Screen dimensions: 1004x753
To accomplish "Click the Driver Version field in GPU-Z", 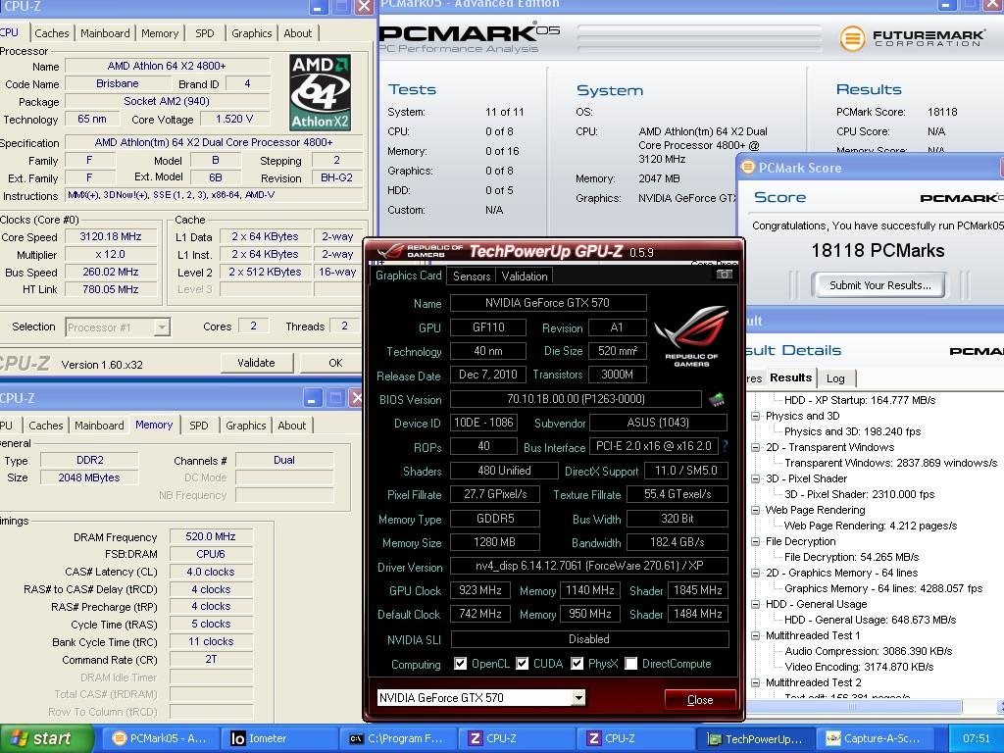I will (588, 566).
